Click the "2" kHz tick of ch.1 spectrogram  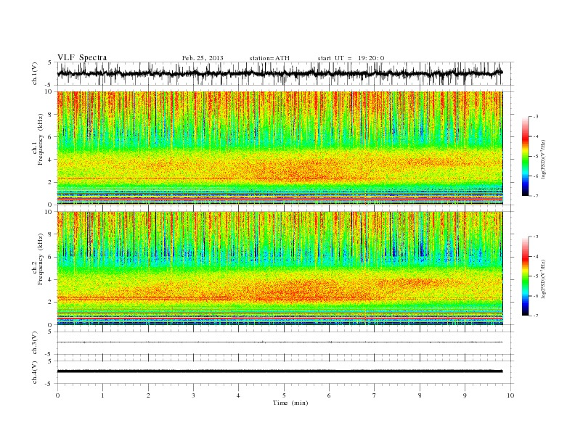50,182
